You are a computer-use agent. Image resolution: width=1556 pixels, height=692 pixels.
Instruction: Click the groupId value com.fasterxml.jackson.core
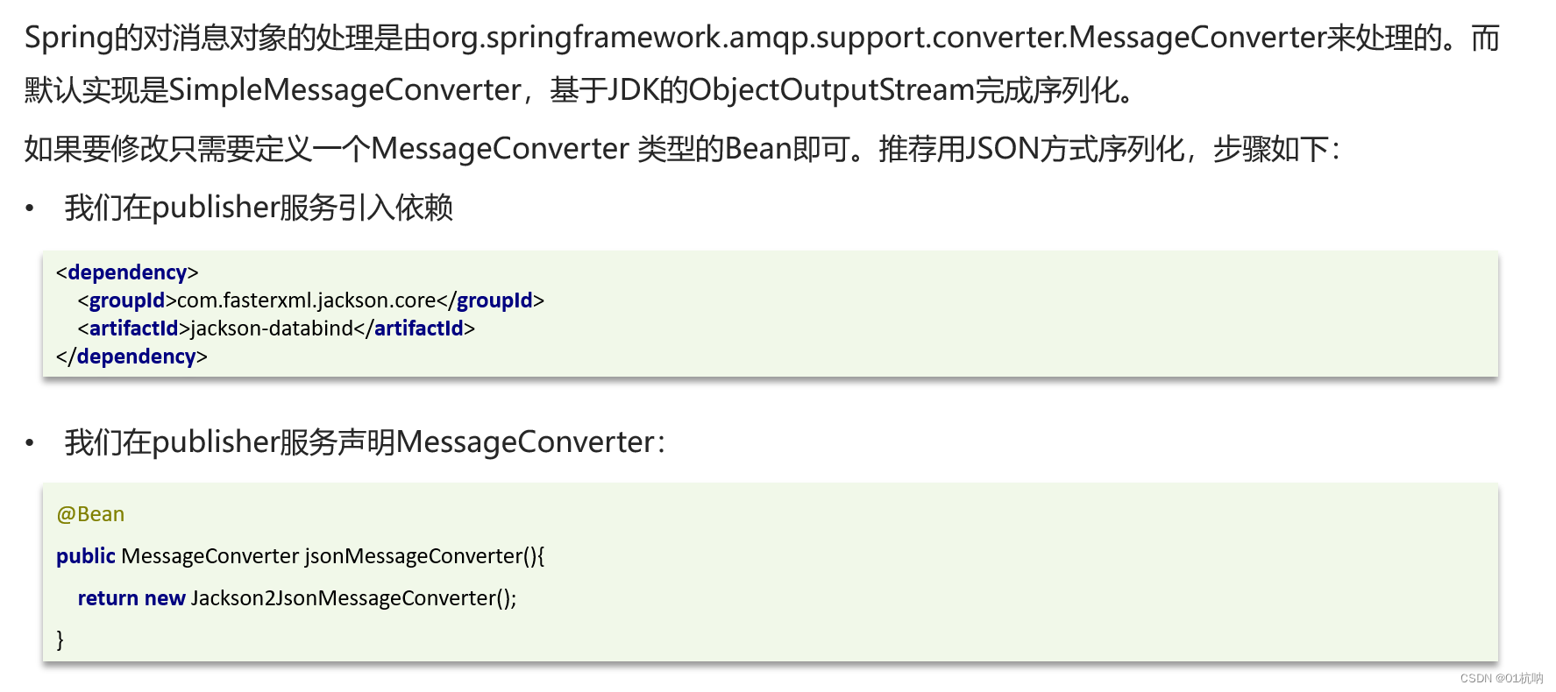click(x=306, y=300)
